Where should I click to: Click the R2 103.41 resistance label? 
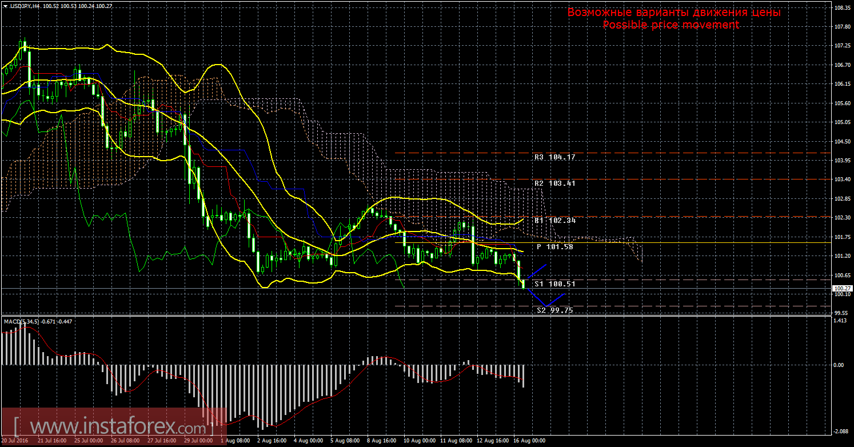point(554,183)
